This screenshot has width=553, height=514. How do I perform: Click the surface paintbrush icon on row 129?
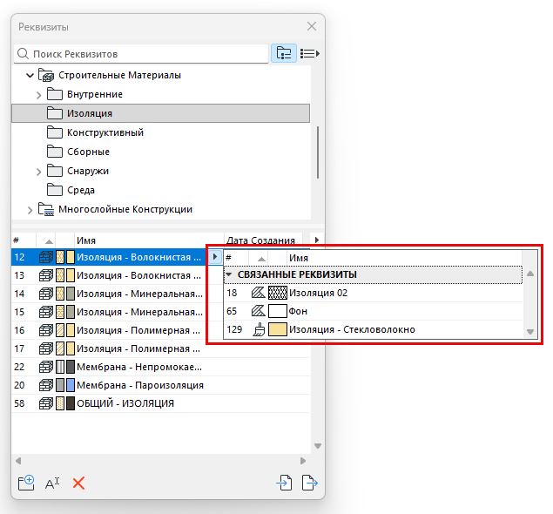tap(259, 330)
